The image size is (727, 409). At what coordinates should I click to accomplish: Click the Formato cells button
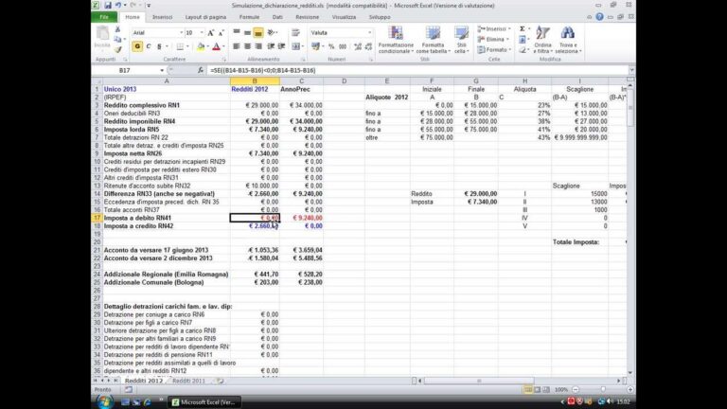click(x=494, y=49)
